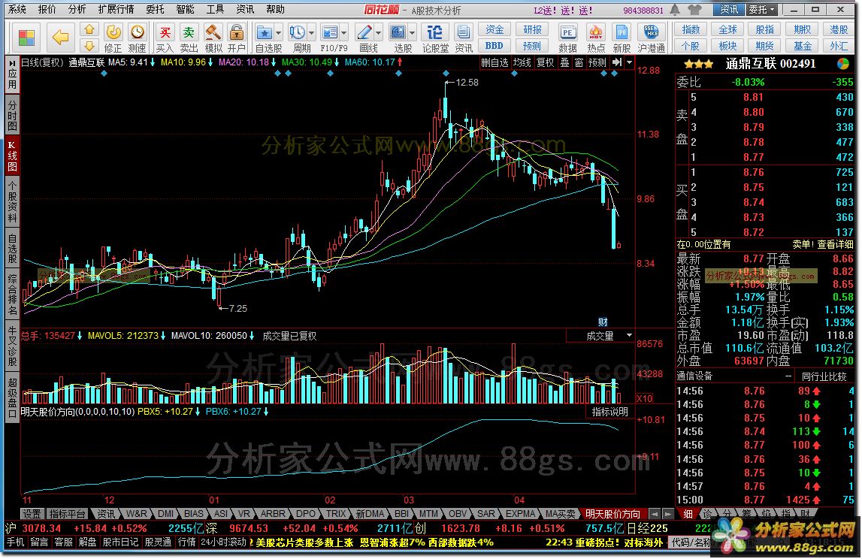
Task: Switch to K线图 sidebar view
Action: pos(11,156)
